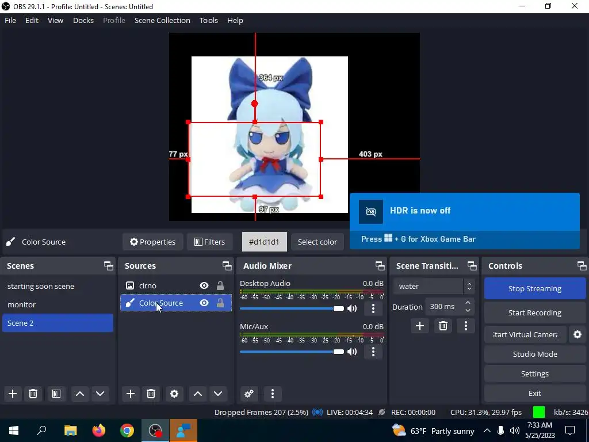Open Firefox from the taskbar
This screenshot has height=442, width=589.
click(99, 430)
